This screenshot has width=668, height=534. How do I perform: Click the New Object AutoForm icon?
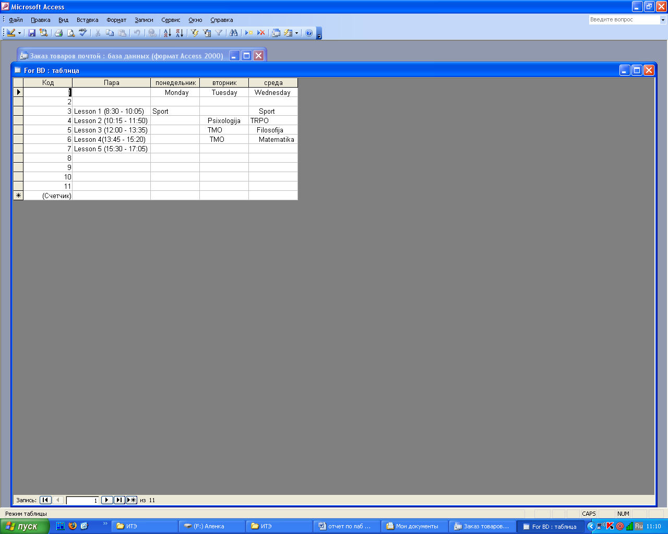point(288,32)
